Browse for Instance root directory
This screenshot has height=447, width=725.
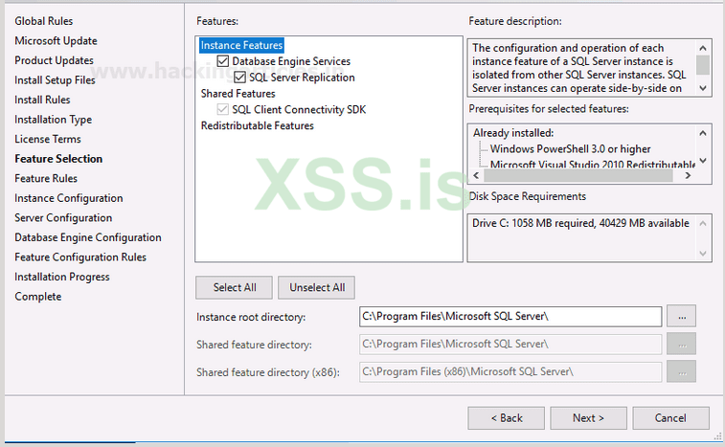(x=682, y=317)
